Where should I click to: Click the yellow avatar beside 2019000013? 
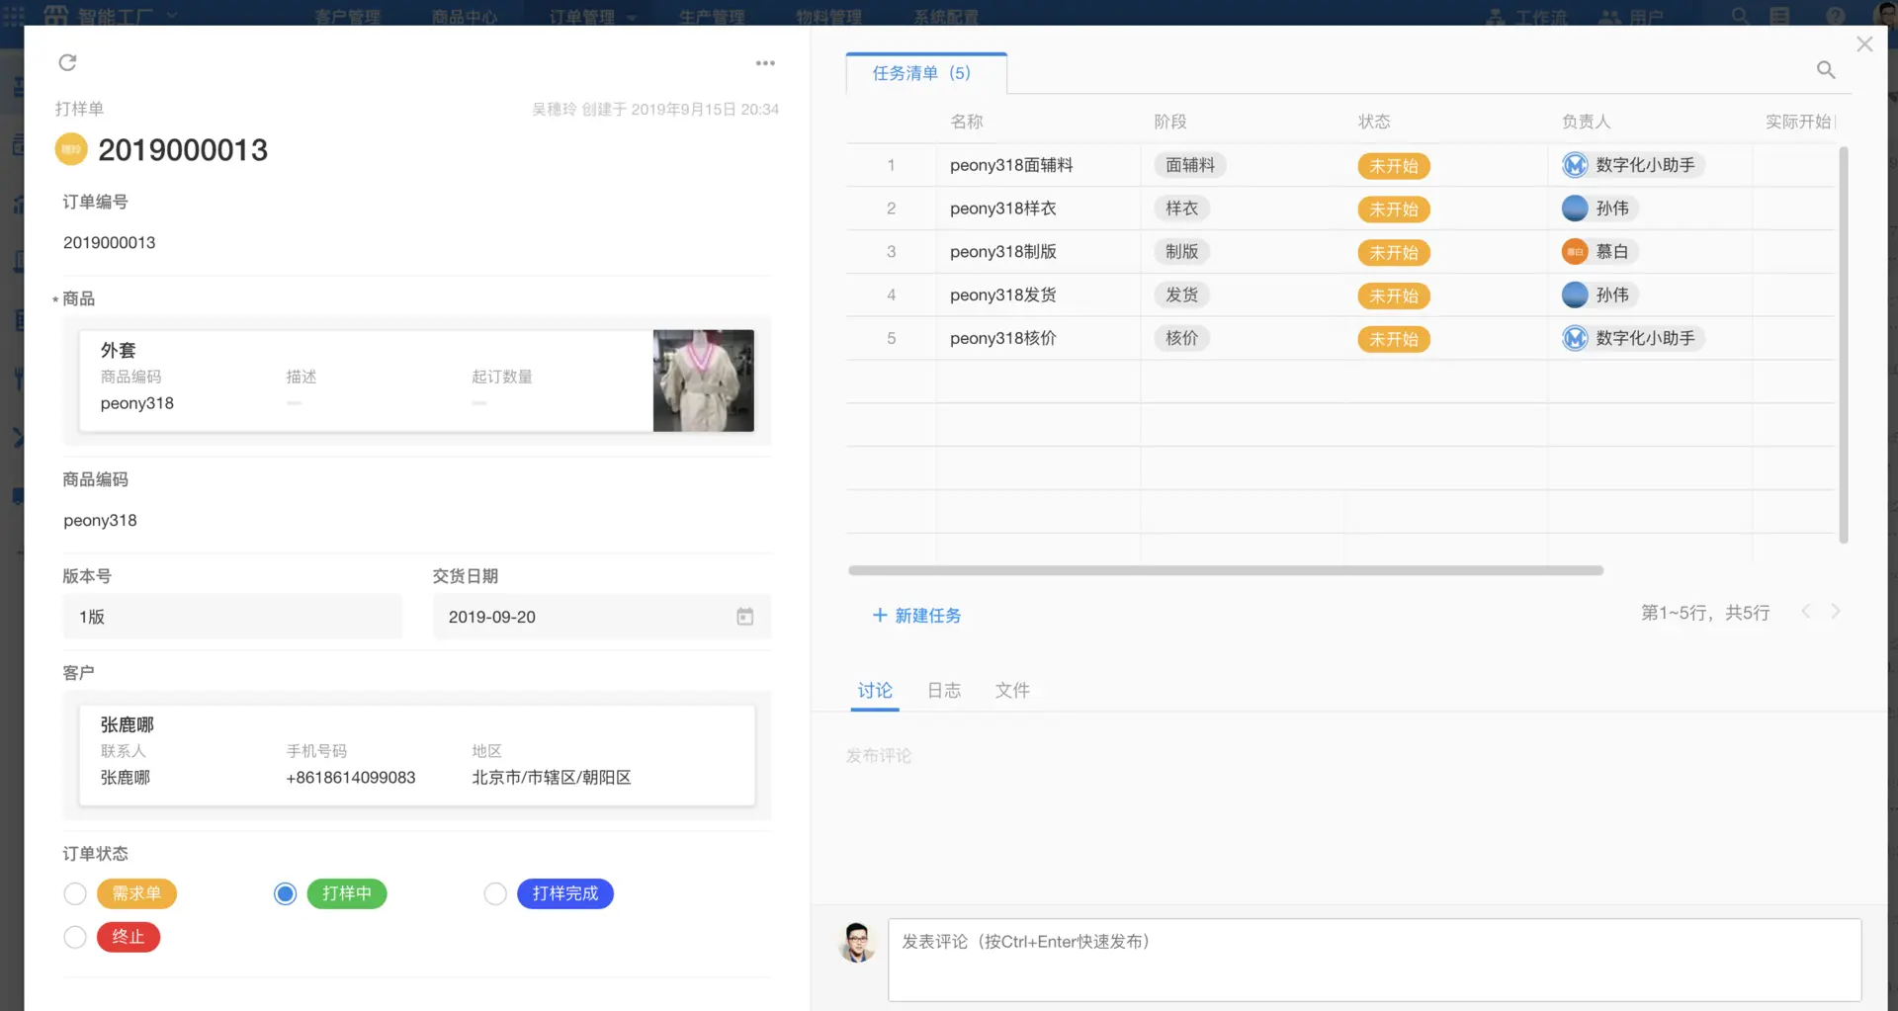click(x=71, y=149)
